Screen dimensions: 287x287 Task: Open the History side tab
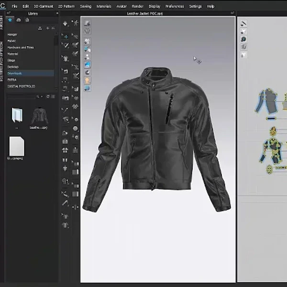pos(1,22)
